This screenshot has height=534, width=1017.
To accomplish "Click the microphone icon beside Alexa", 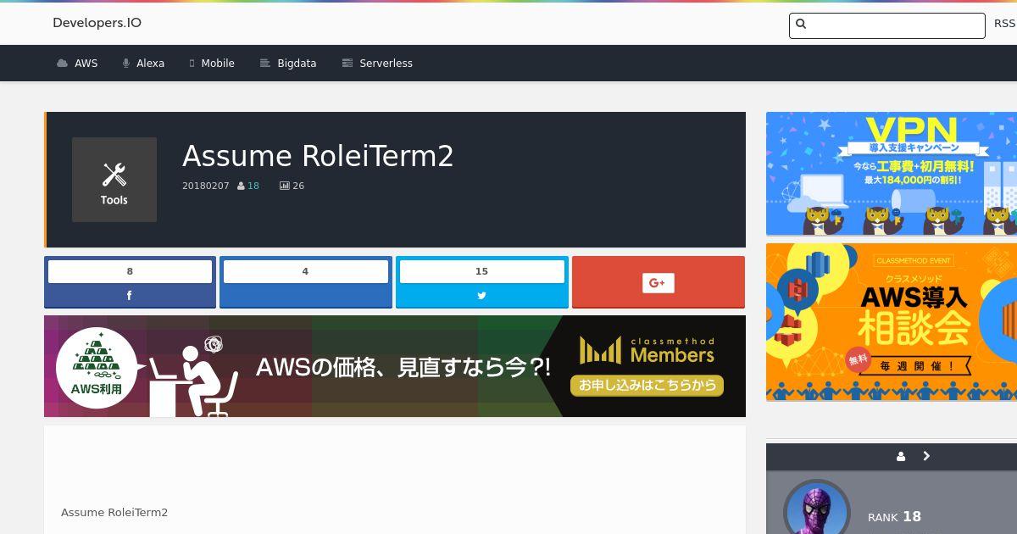I will coord(125,64).
